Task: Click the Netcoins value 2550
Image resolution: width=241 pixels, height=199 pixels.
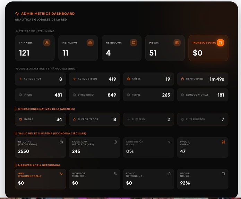Action: point(24,151)
